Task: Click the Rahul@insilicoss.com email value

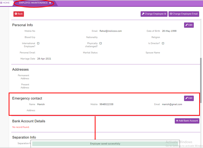Action: (x=111, y=31)
